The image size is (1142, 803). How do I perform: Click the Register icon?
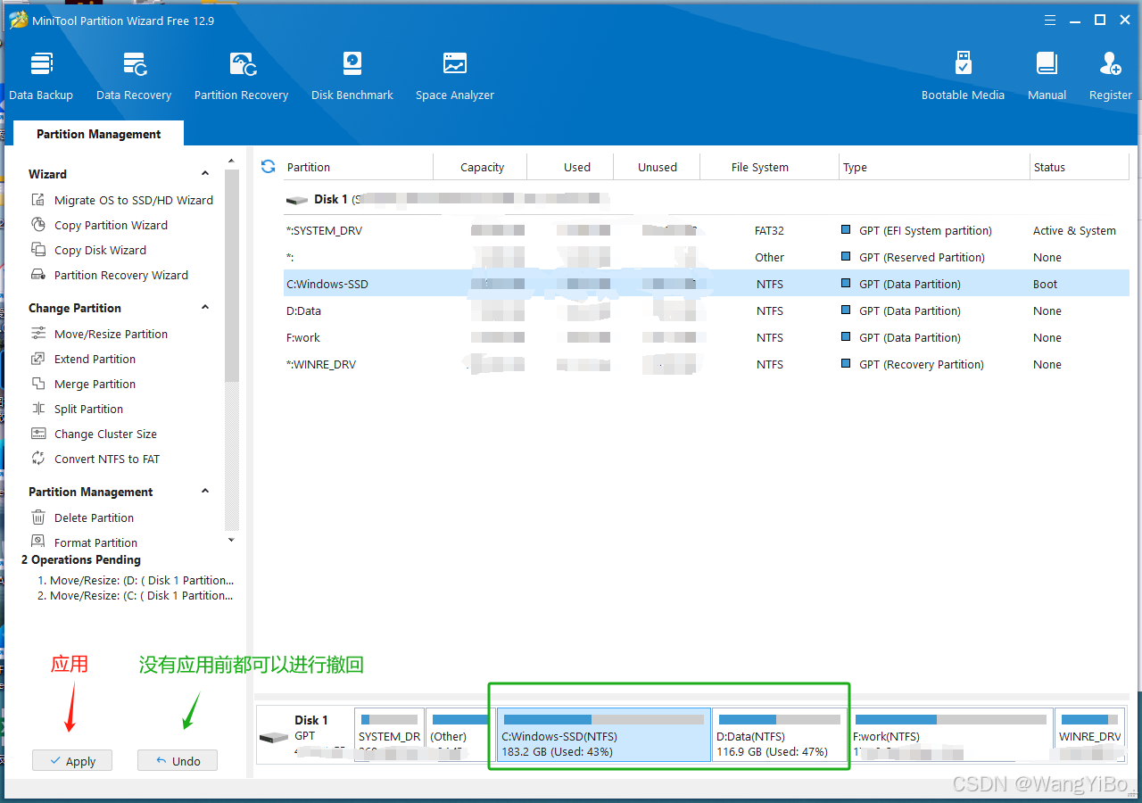tap(1111, 64)
